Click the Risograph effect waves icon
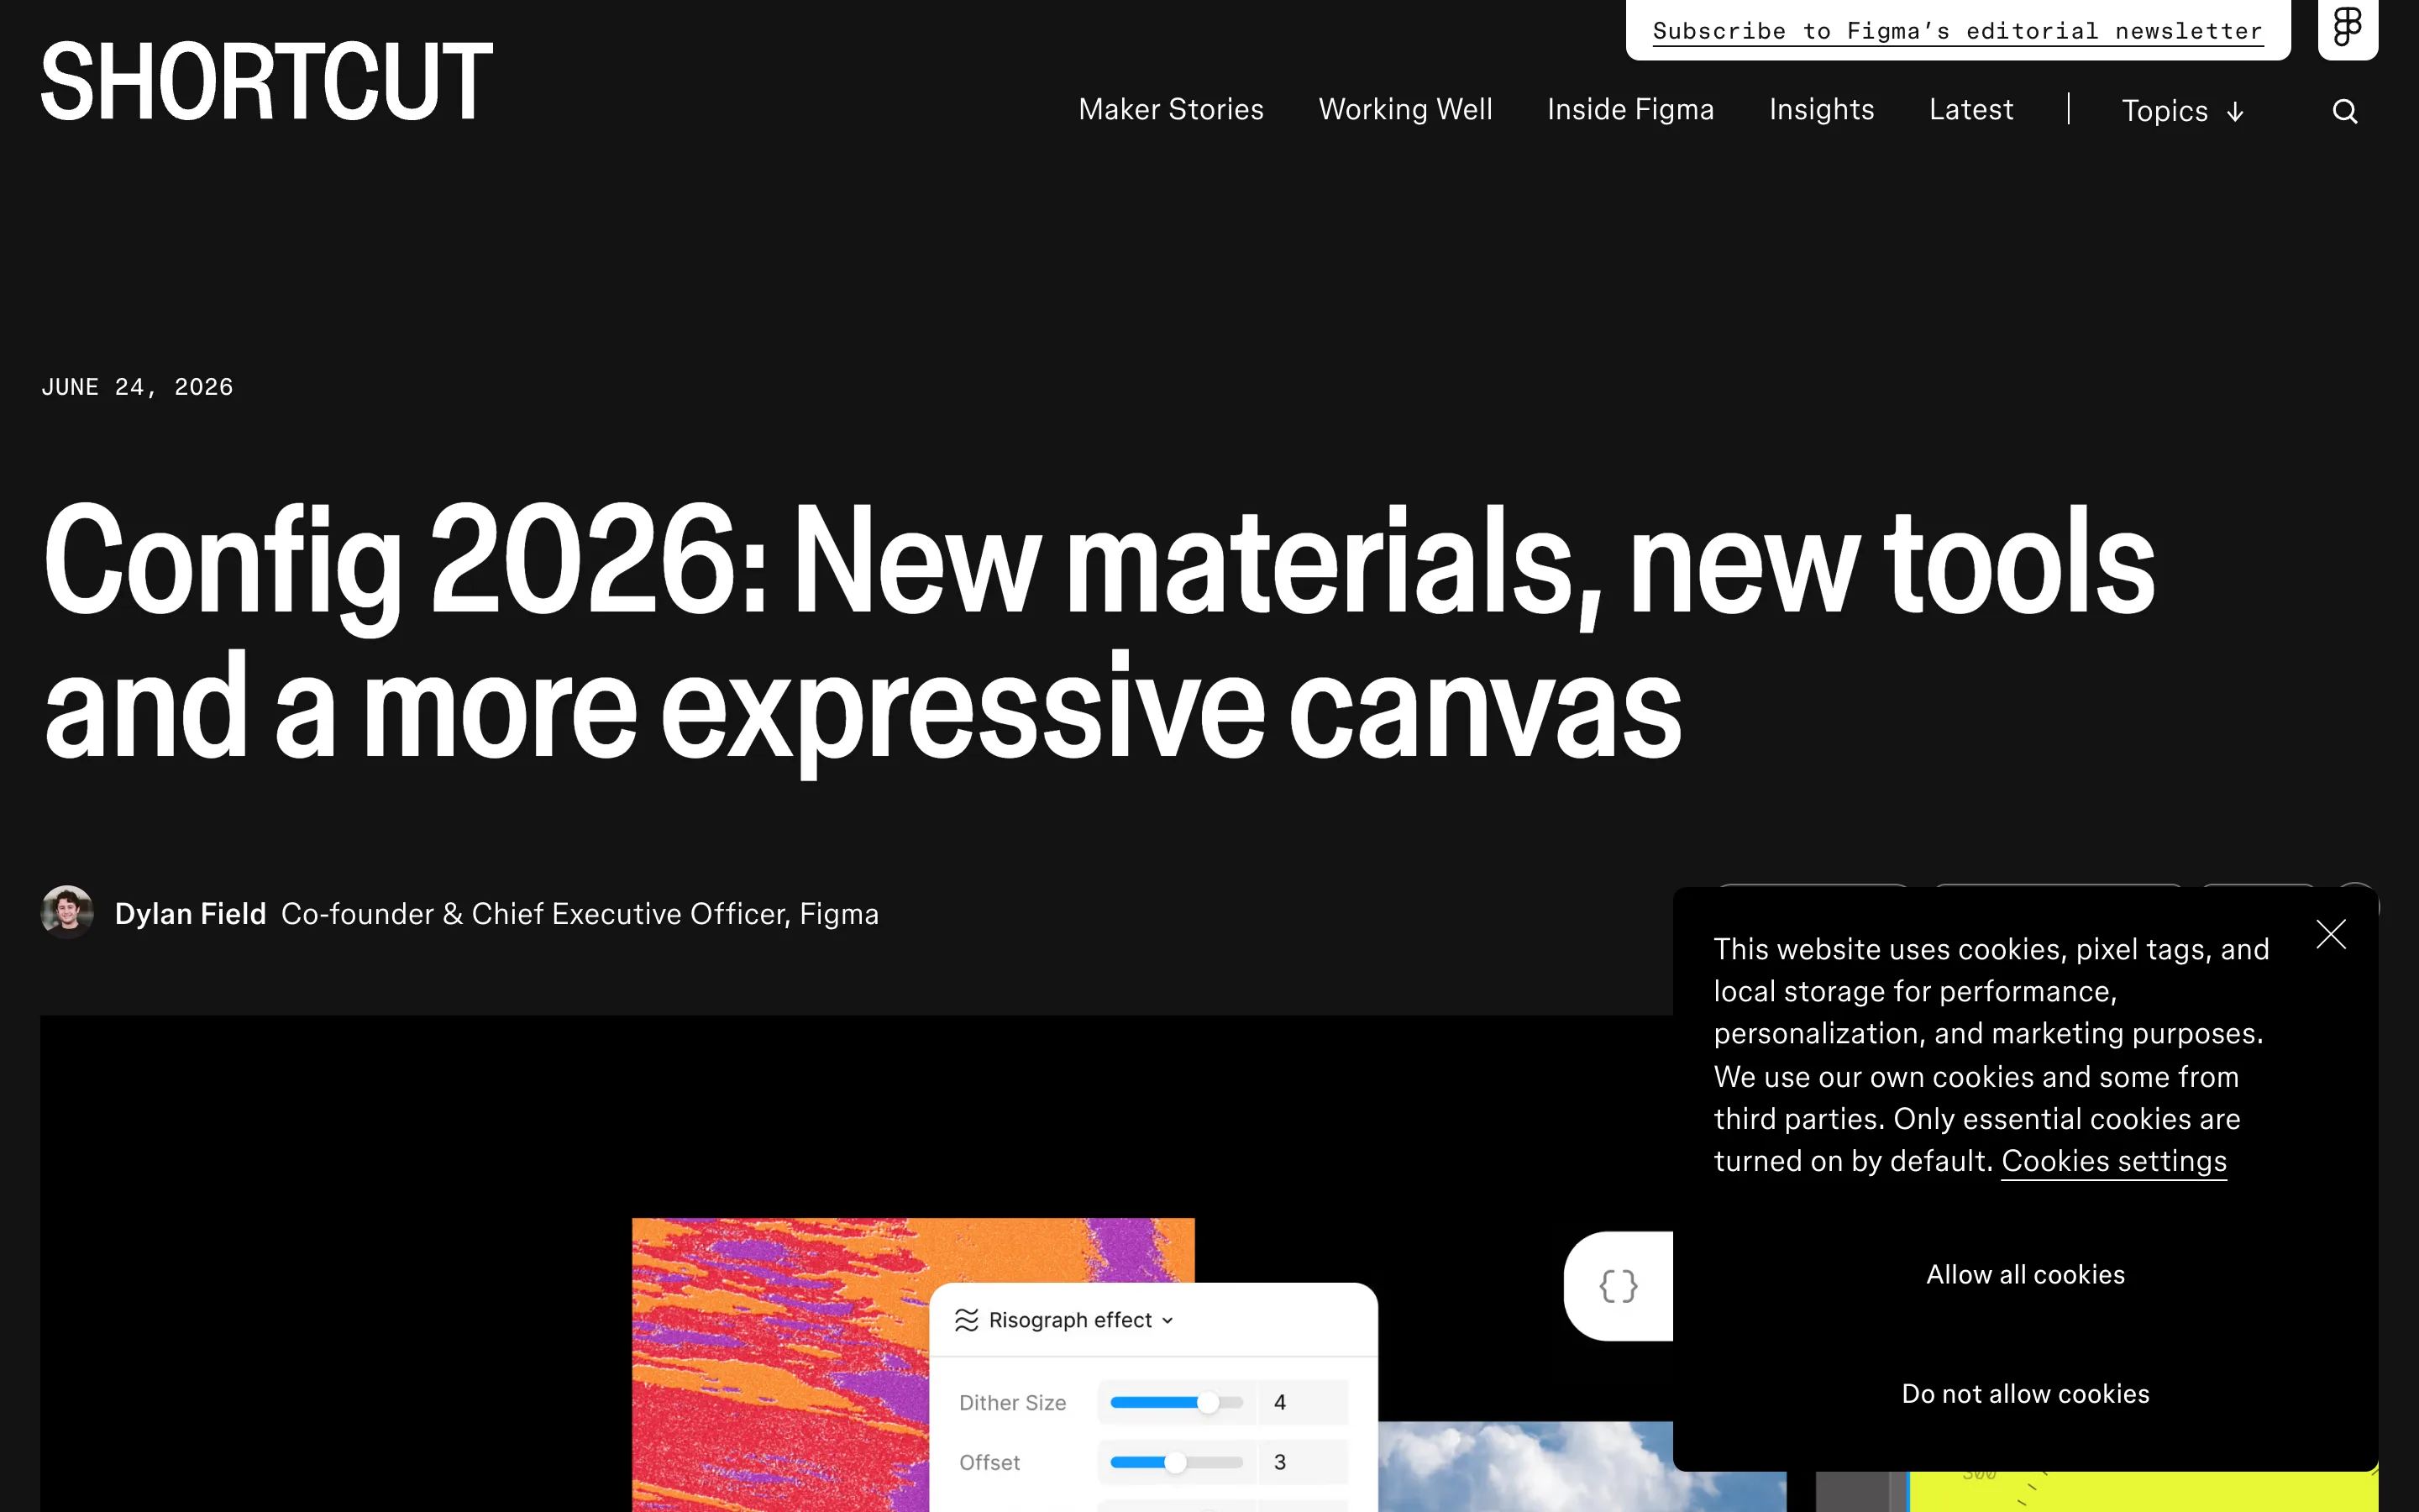 click(966, 1320)
